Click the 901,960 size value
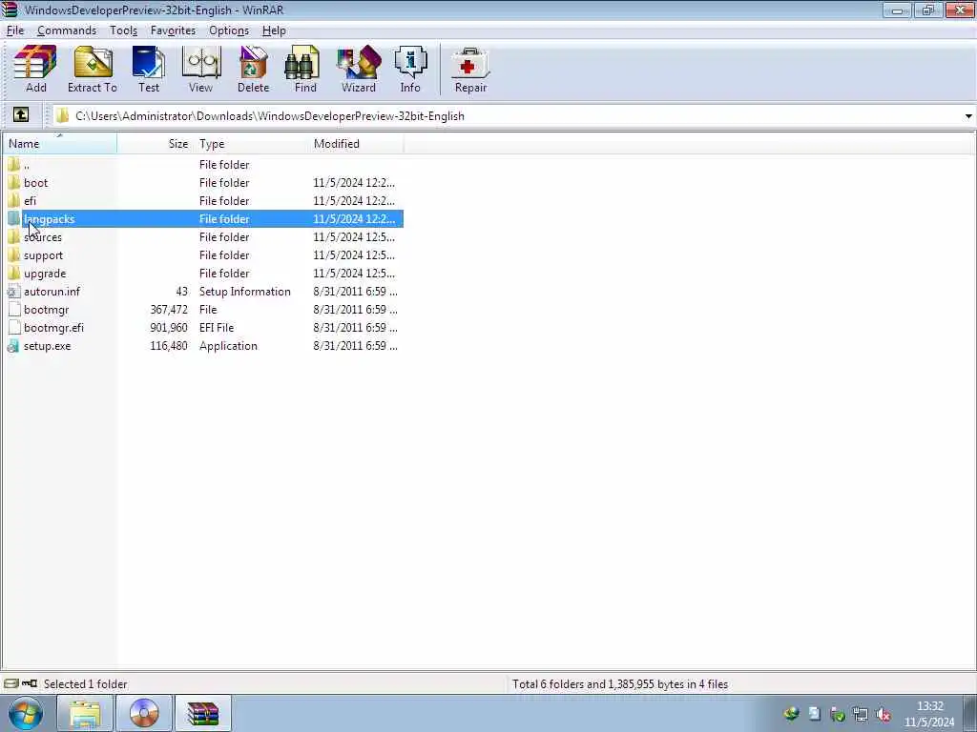 pos(169,328)
